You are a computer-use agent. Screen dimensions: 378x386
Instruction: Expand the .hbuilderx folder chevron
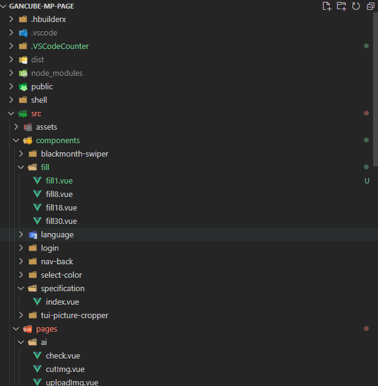pos(11,19)
